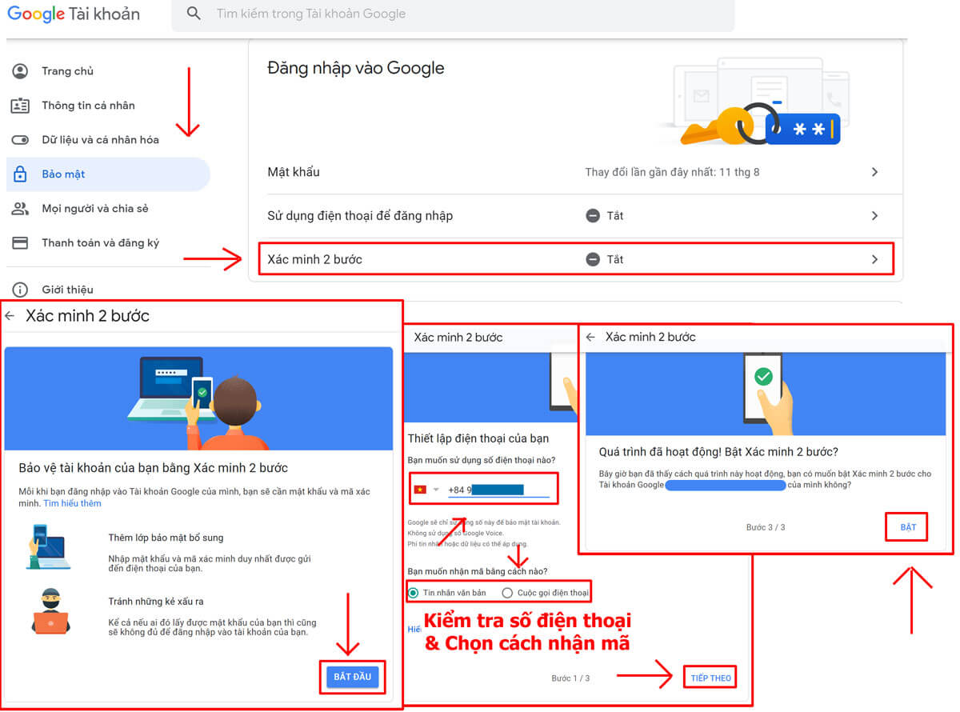This screenshot has height=712, width=960.
Task: Click the 'Bước 1 / 3' step indicator
Action: (x=570, y=678)
